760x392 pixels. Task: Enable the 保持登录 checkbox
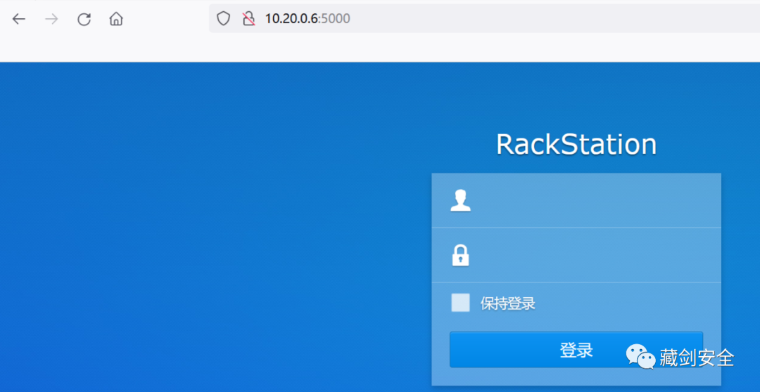[x=460, y=303]
